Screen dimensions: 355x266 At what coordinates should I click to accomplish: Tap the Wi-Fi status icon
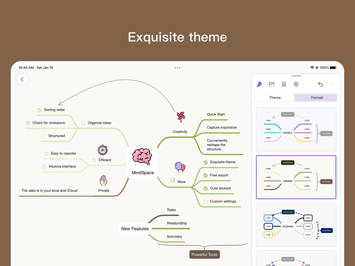[312, 68]
